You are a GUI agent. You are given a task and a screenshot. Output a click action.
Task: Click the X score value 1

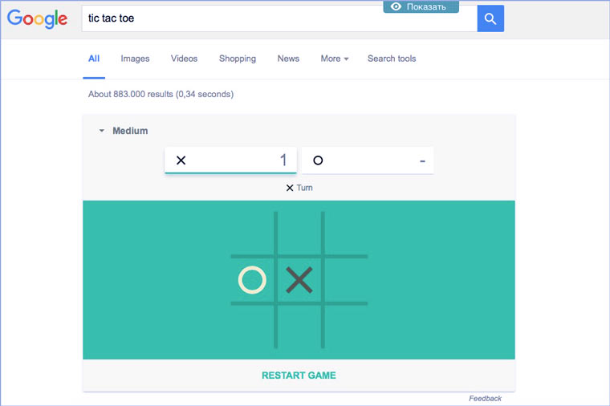(x=283, y=160)
